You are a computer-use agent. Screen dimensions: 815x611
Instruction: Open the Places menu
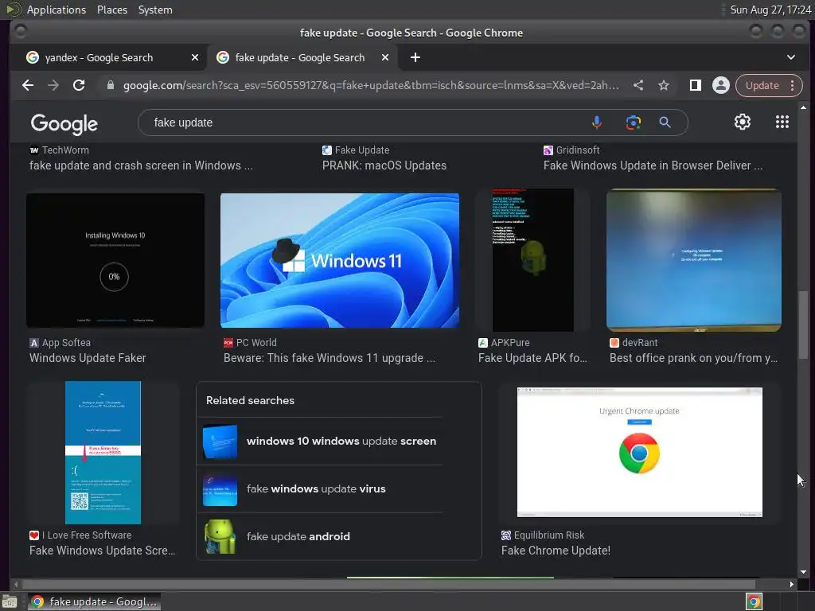click(111, 10)
